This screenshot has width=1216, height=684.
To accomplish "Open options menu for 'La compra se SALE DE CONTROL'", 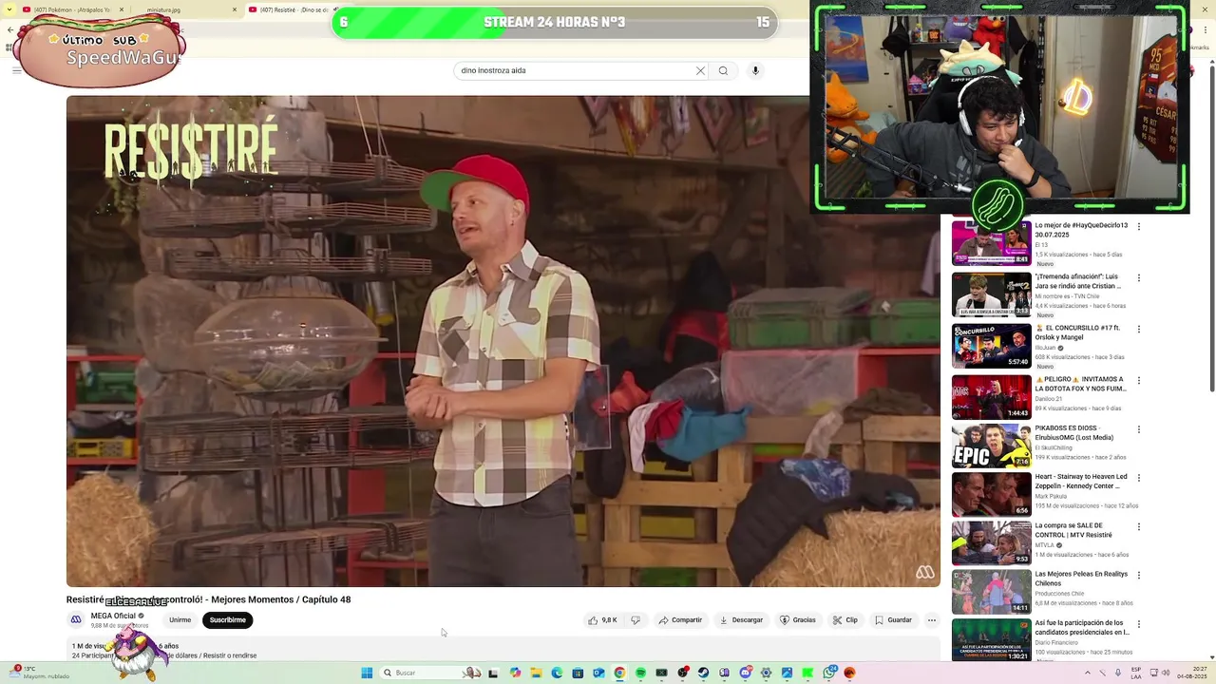I will [1138, 526].
